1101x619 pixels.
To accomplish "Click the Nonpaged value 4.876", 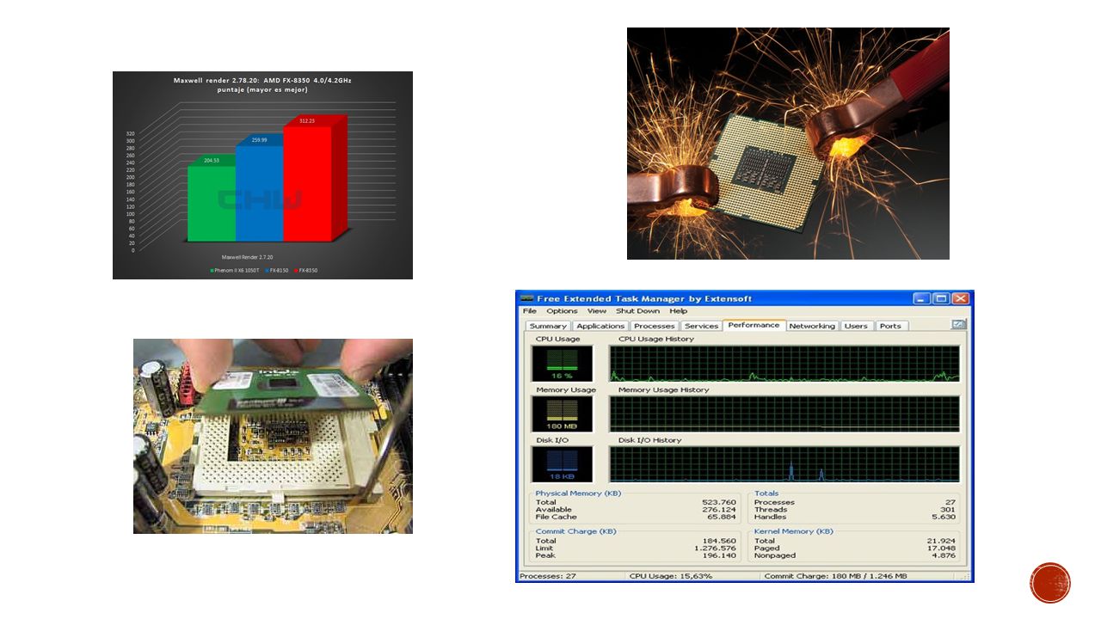I will 944,555.
